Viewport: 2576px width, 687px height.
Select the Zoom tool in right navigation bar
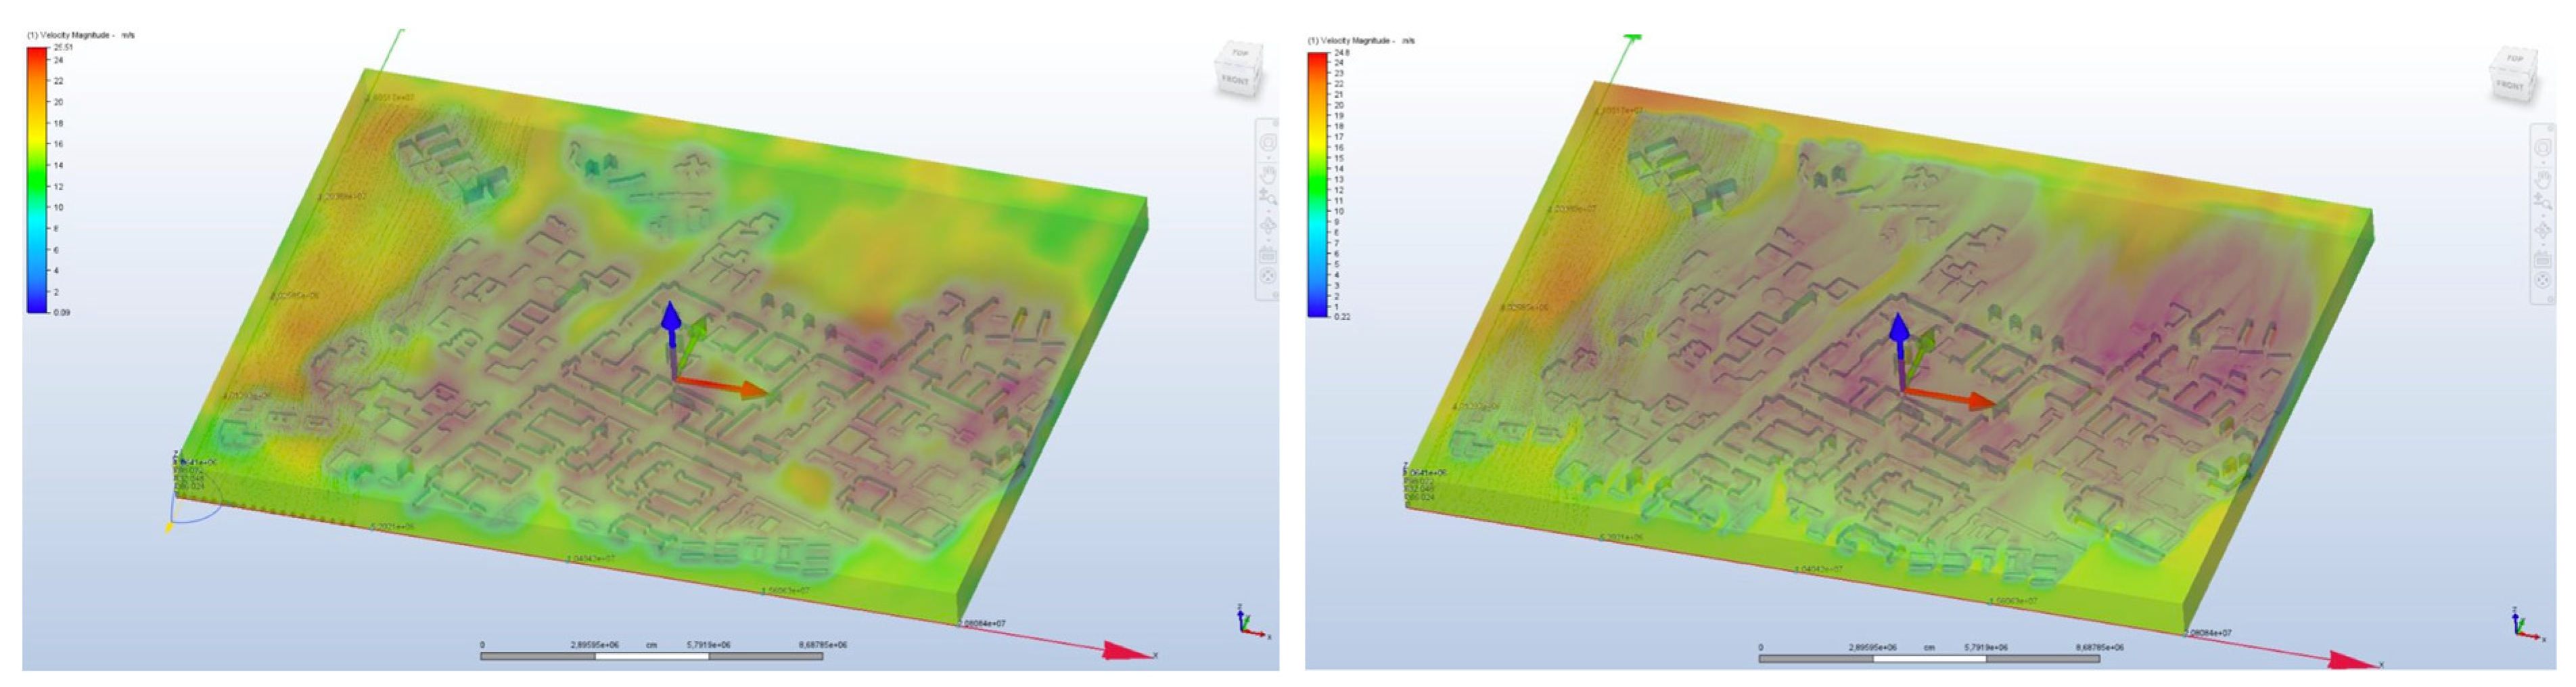pyautogui.click(x=2544, y=202)
